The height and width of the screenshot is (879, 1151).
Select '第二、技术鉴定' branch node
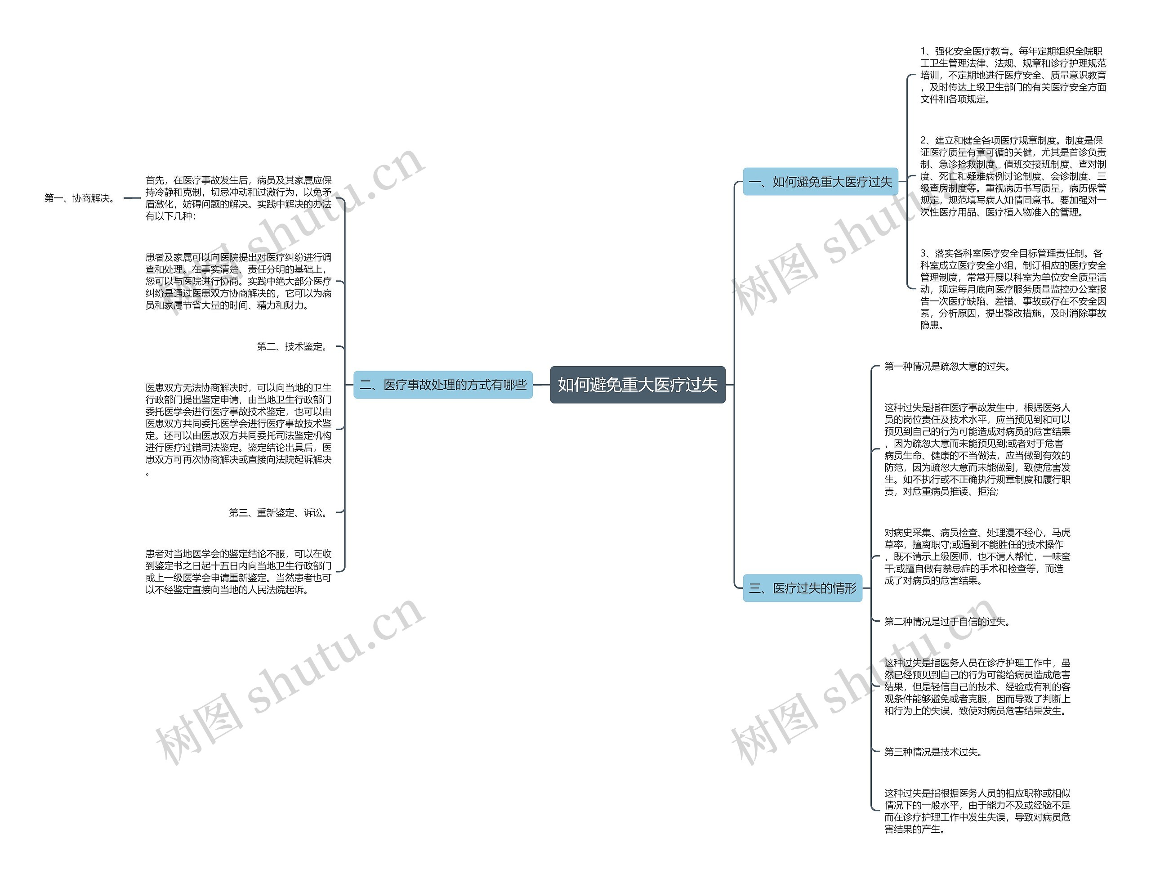(284, 345)
